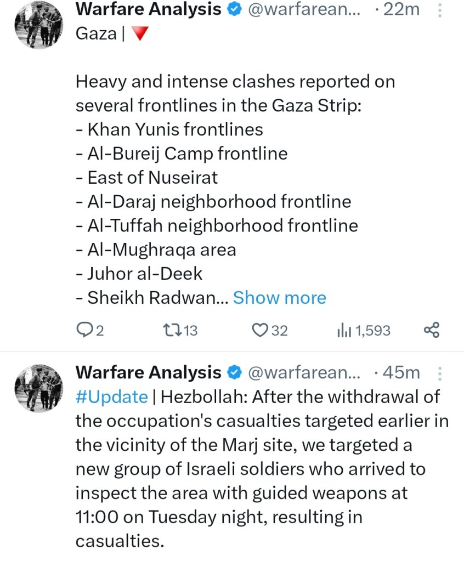Reply to the Gaza clashes tweet
Screen dimensions: 464x561
(85, 330)
